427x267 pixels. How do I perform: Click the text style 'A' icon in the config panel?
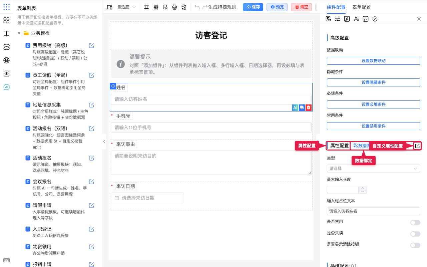pos(356,19)
